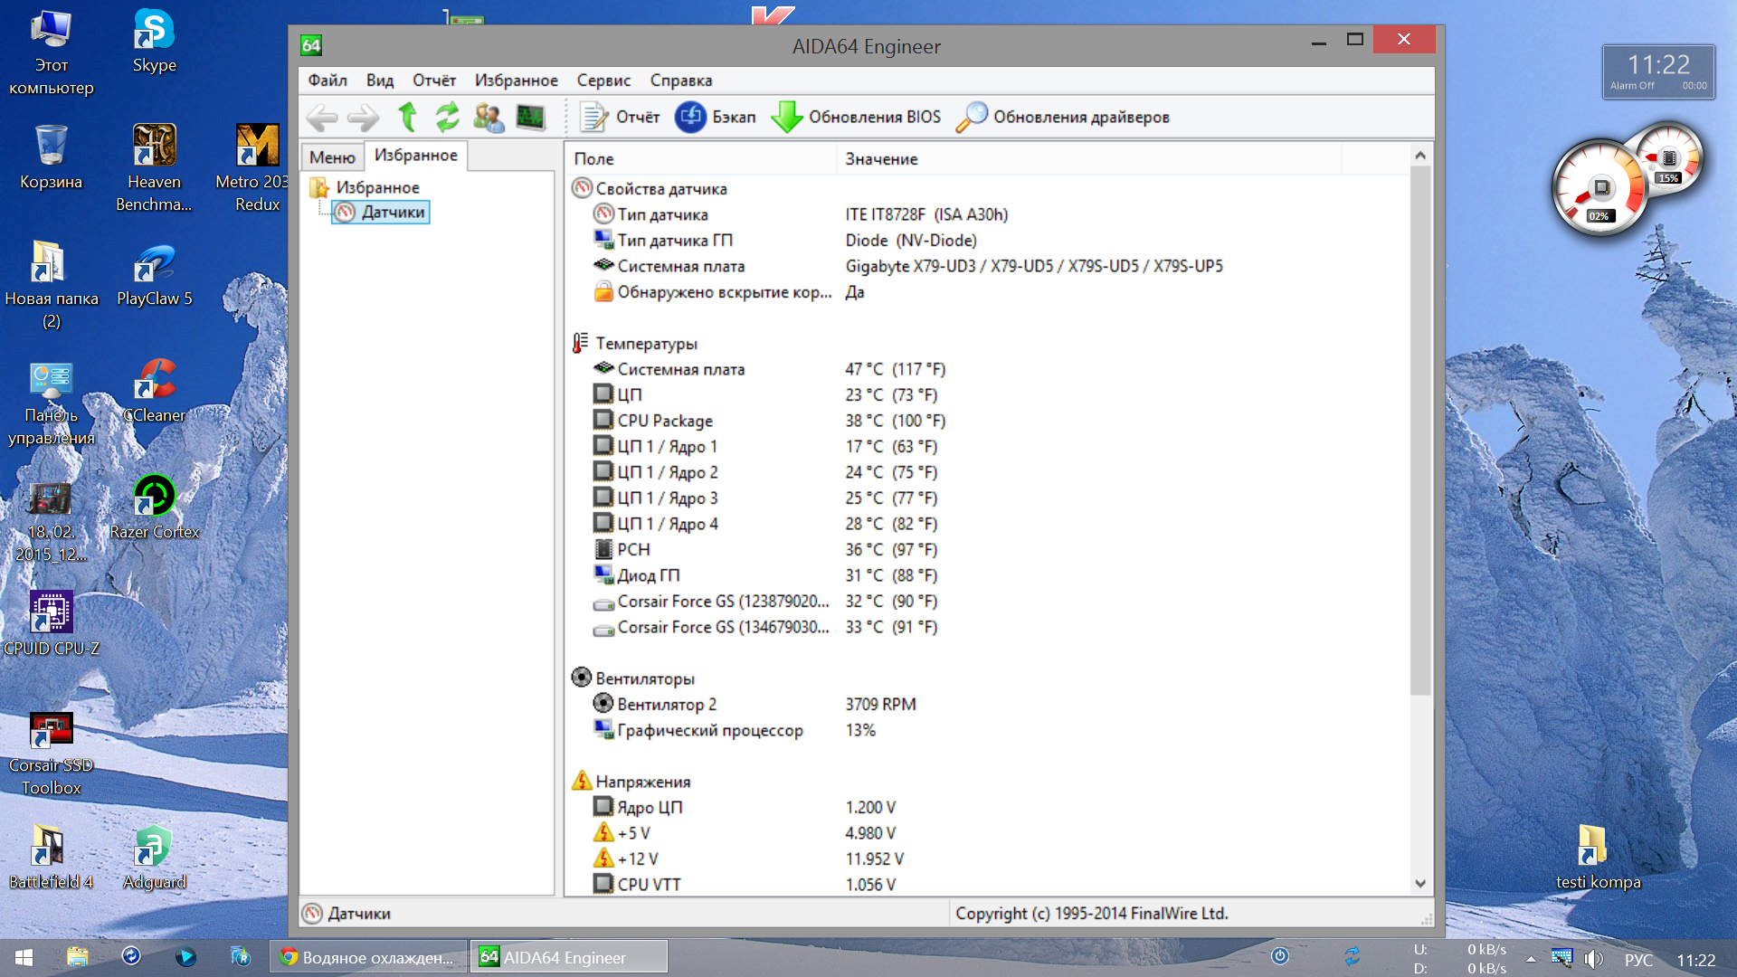This screenshot has height=977, width=1737.
Task: Open Chrome window in taskbar
Action: click(x=369, y=957)
